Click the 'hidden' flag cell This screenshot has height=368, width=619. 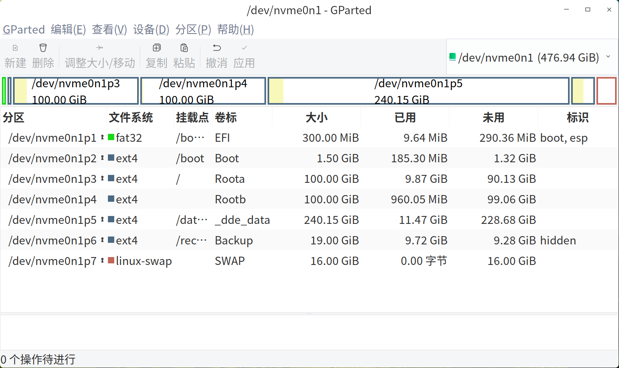click(558, 240)
